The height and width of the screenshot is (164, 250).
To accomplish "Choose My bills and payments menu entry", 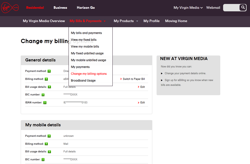I will 86,33.
